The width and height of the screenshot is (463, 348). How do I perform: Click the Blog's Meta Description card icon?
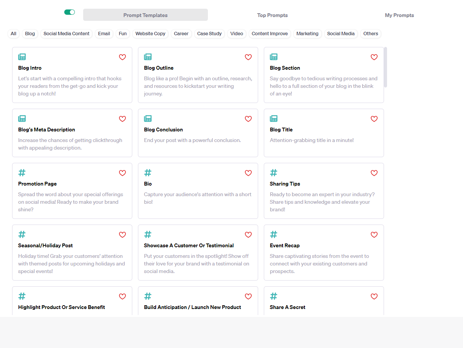[x=22, y=118]
